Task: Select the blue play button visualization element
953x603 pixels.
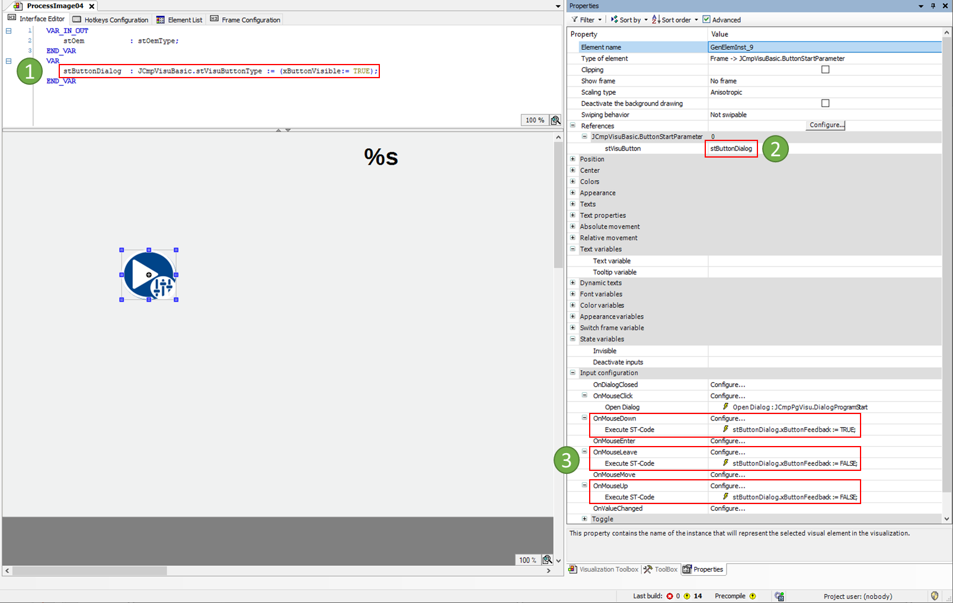Action: 148,275
